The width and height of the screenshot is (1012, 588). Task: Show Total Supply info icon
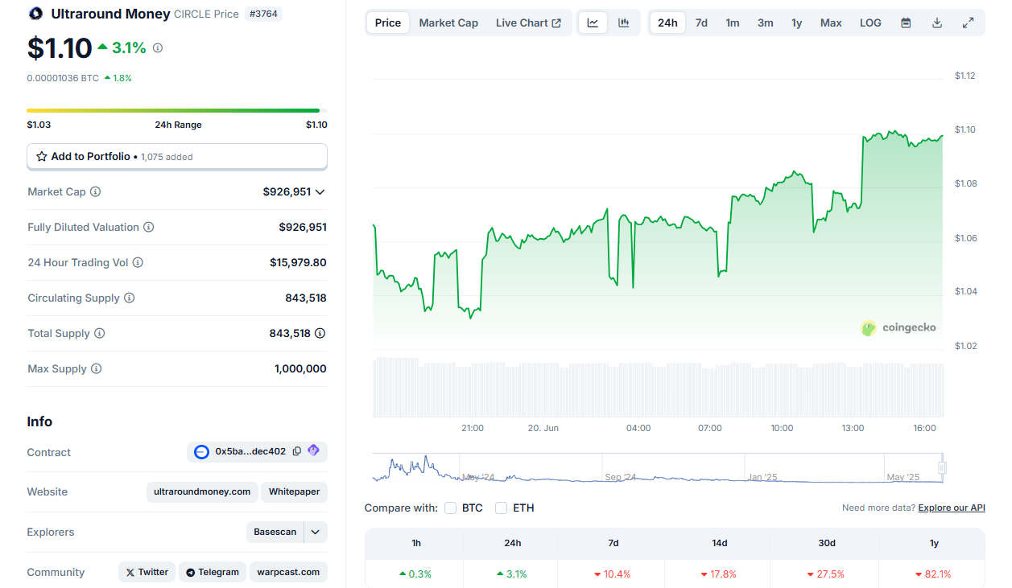tap(99, 334)
